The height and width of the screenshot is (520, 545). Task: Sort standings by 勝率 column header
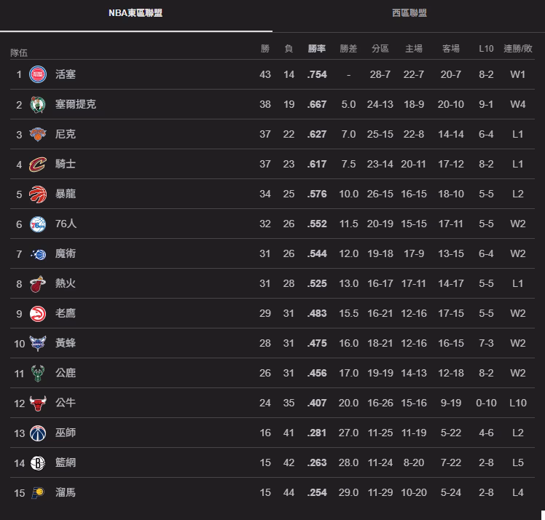(x=317, y=49)
